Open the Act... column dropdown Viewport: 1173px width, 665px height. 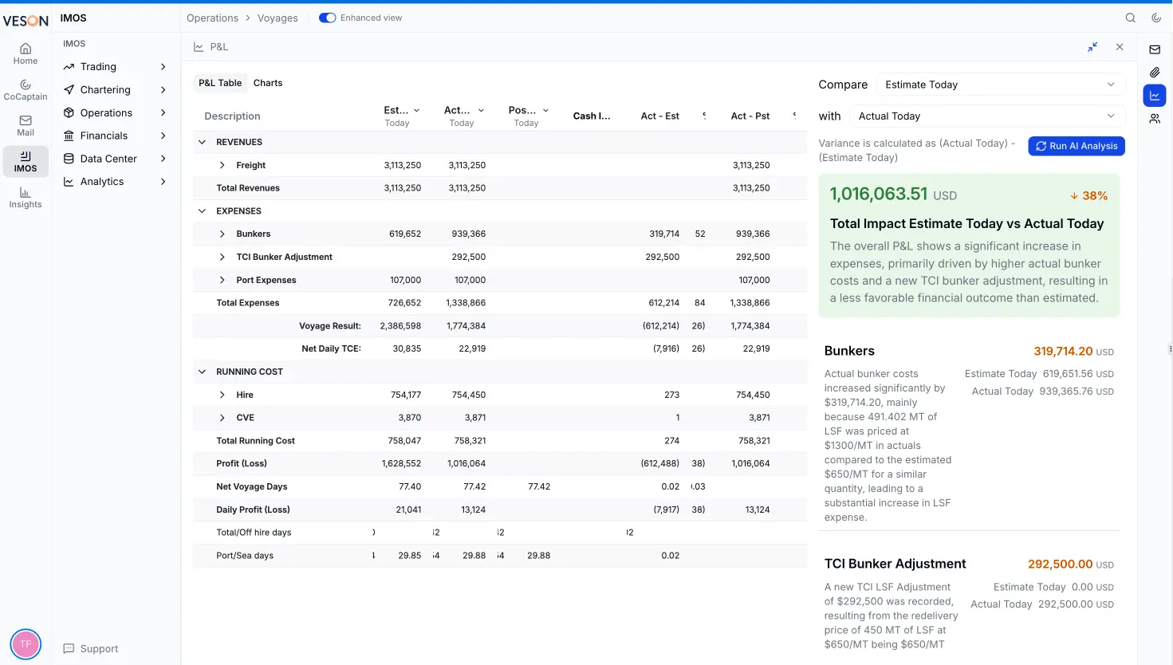[481, 111]
